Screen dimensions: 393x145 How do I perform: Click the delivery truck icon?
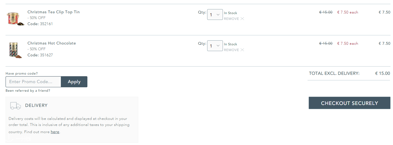coord(15,106)
